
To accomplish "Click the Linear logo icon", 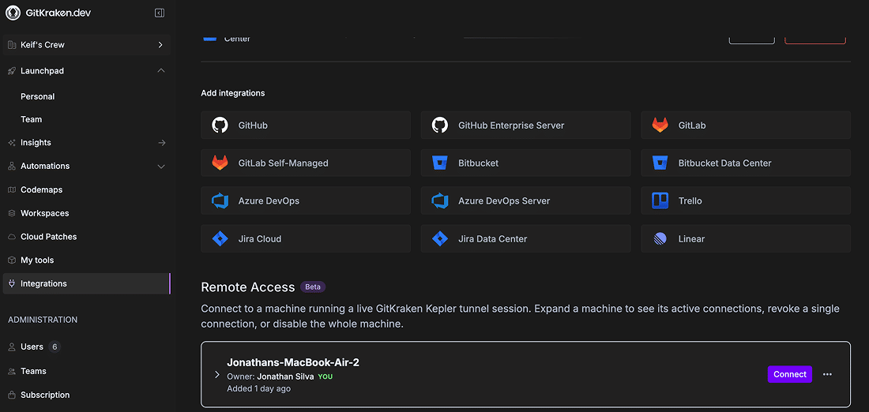I will click(660, 238).
